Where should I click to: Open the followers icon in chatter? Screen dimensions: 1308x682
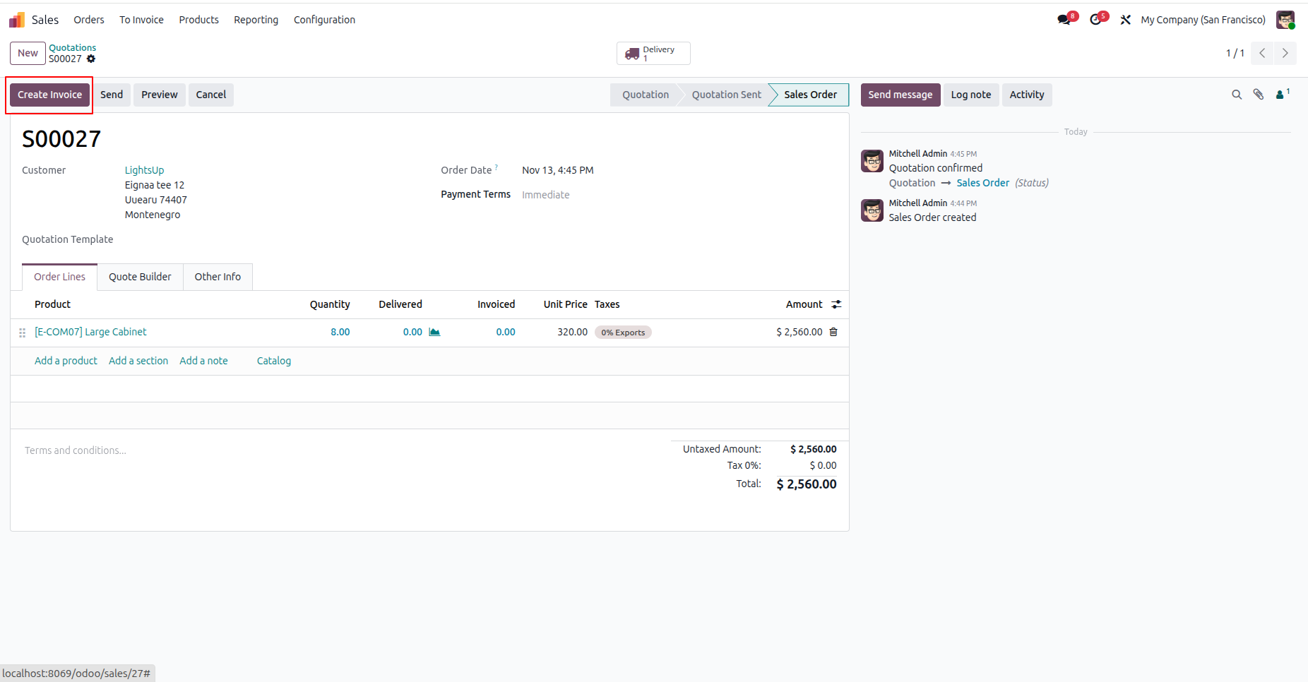[x=1282, y=95]
